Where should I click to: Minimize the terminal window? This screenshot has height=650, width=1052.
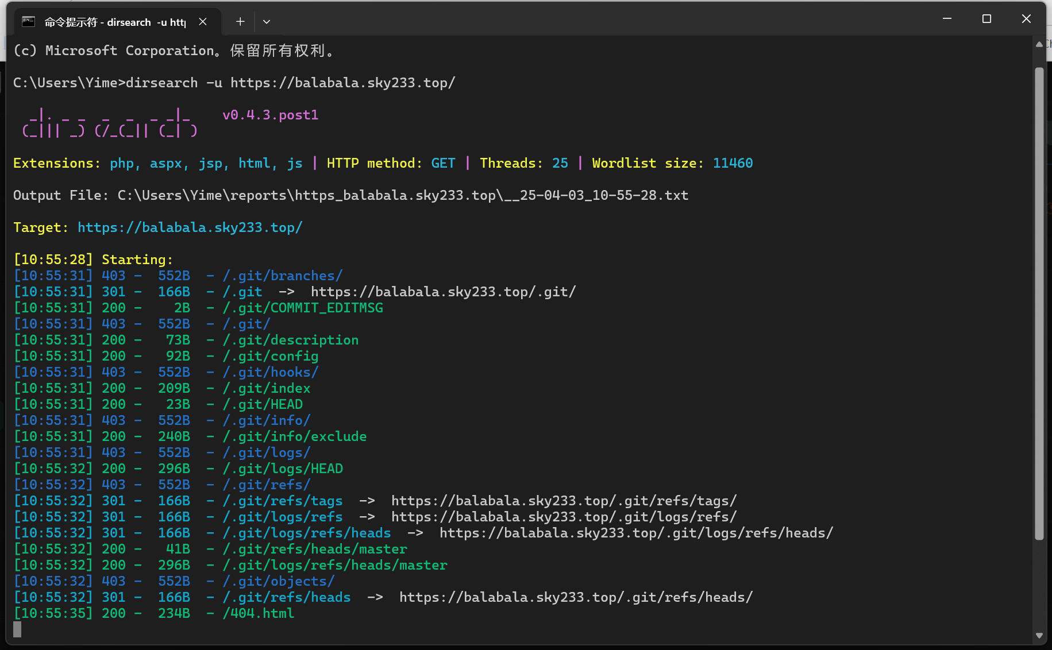(947, 19)
